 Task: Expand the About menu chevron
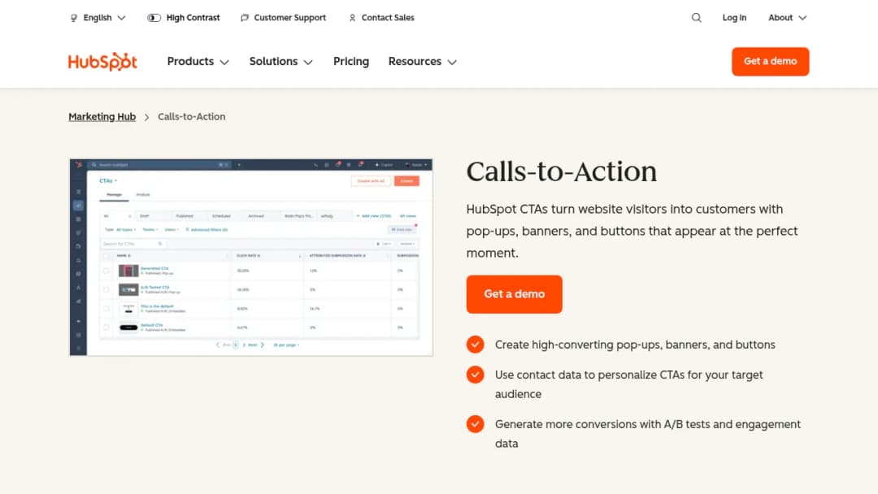coord(802,18)
